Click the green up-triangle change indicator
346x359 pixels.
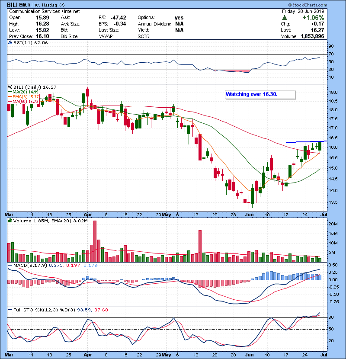coord(285,18)
